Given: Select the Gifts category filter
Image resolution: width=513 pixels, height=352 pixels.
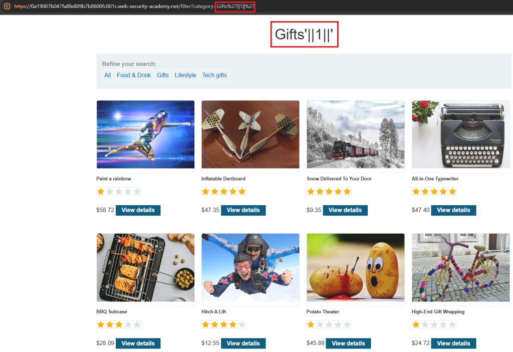Looking at the screenshot, I should [x=163, y=75].
